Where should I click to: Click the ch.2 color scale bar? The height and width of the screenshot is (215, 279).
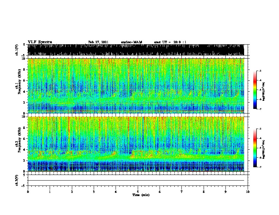[255, 148]
